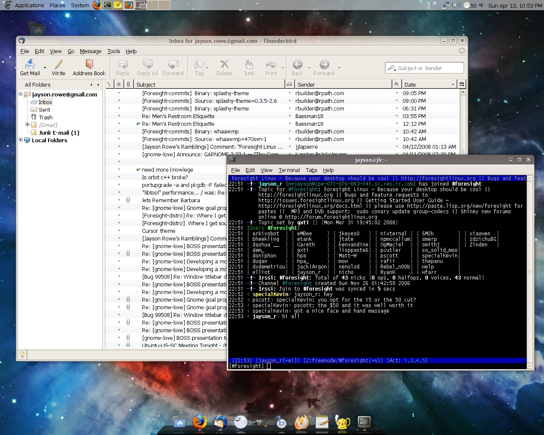Click the Junk toolbar icon

(x=249, y=64)
